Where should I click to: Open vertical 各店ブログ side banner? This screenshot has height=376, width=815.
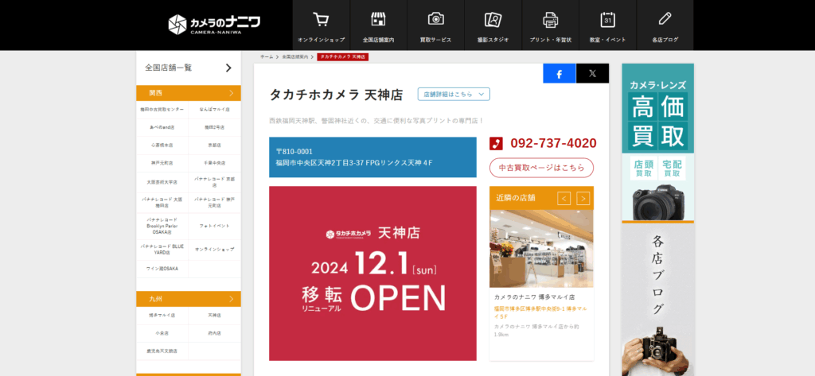(658, 300)
